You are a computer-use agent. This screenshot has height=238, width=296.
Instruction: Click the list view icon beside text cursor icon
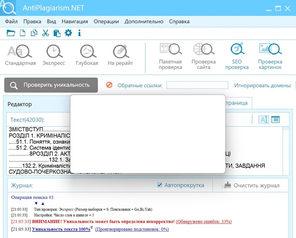[276, 119]
